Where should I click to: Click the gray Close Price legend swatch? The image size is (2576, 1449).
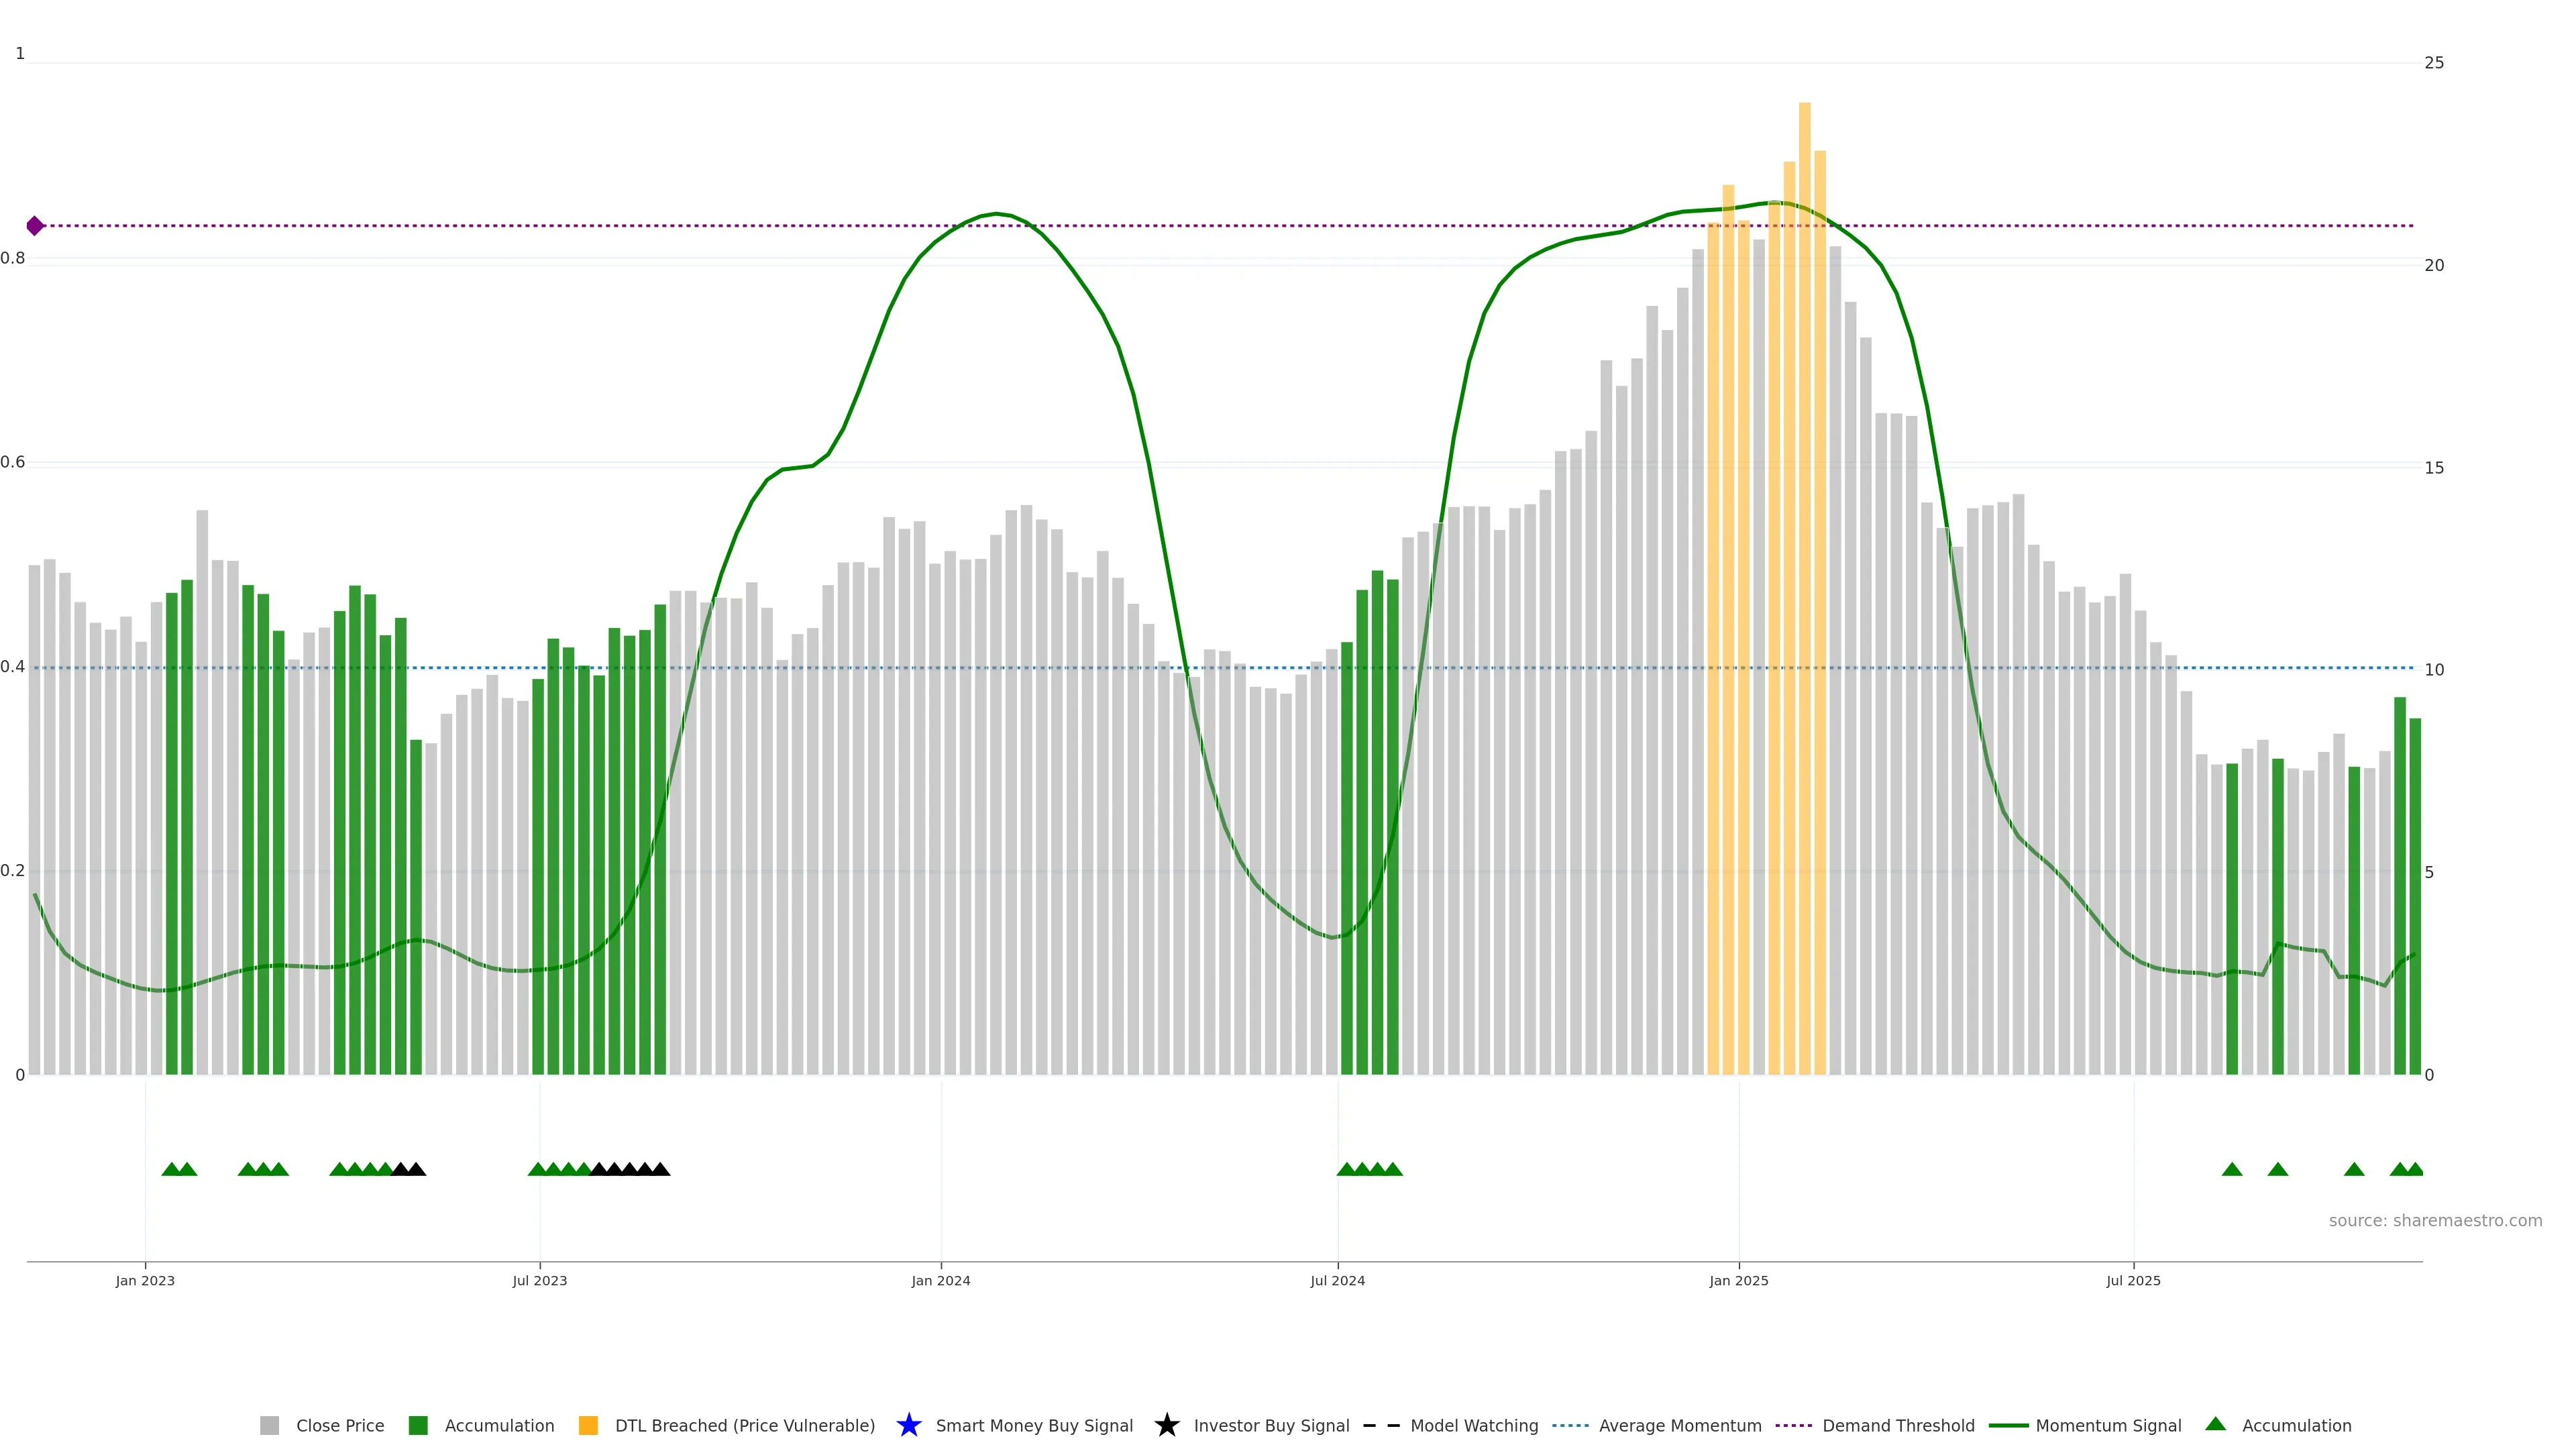point(269,1425)
